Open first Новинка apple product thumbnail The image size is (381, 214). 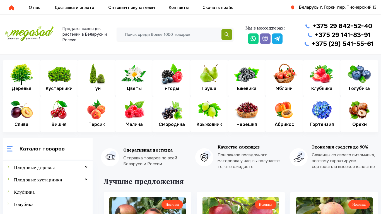[148, 206]
